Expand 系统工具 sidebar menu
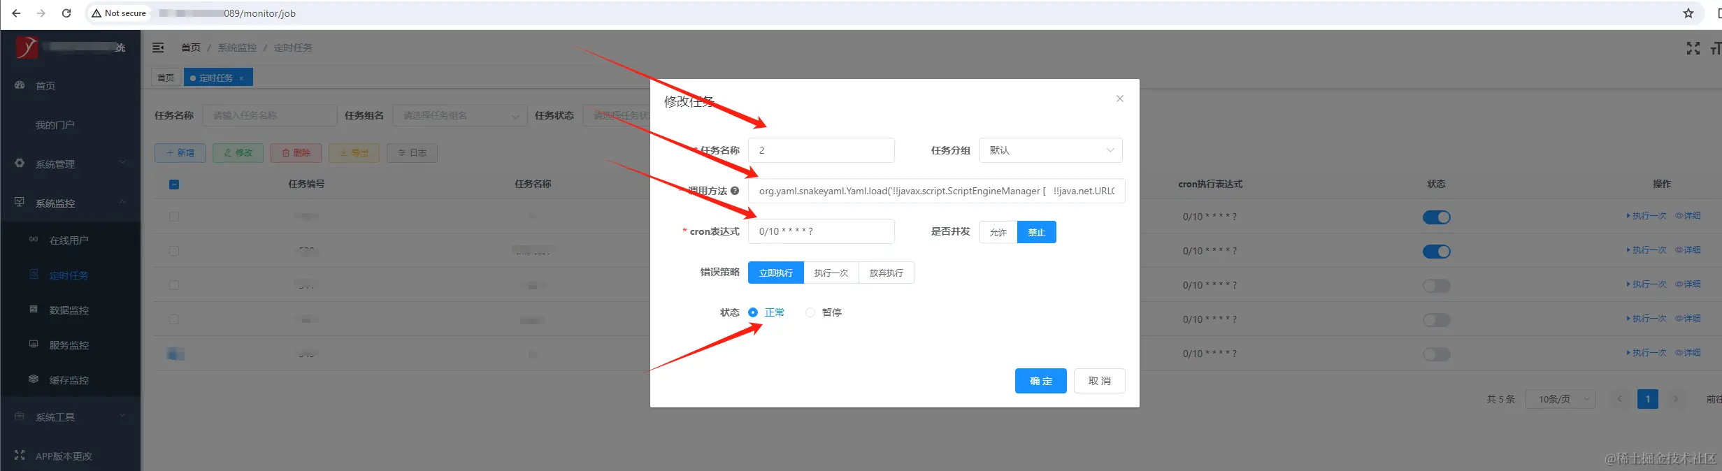 [x=70, y=416]
